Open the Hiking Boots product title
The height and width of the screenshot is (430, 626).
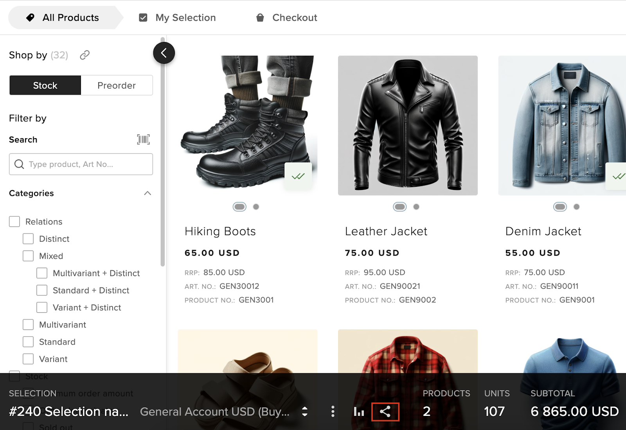coord(220,231)
